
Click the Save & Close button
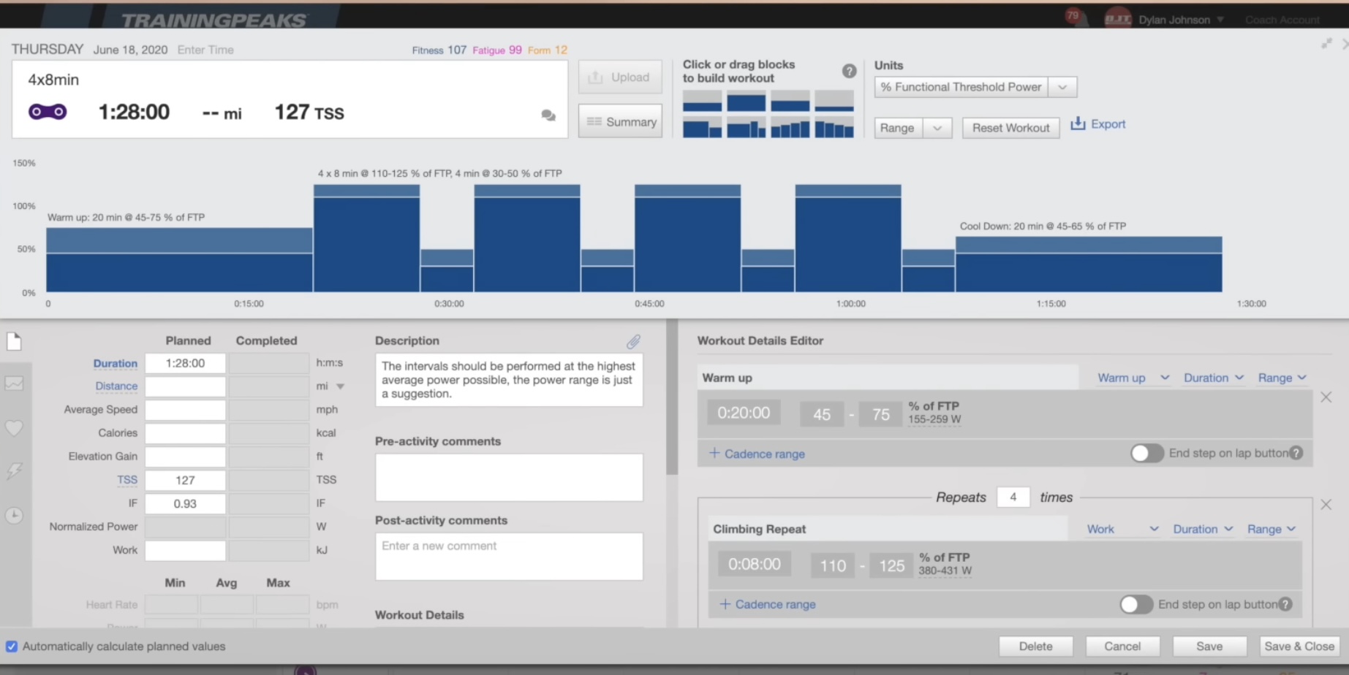tap(1299, 647)
